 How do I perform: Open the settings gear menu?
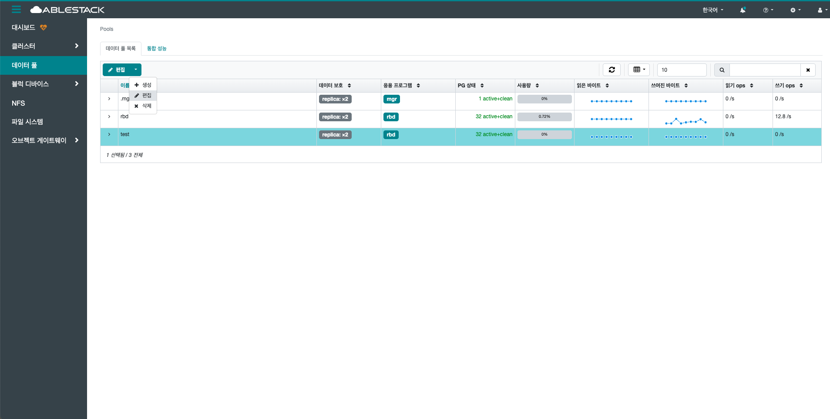point(795,10)
